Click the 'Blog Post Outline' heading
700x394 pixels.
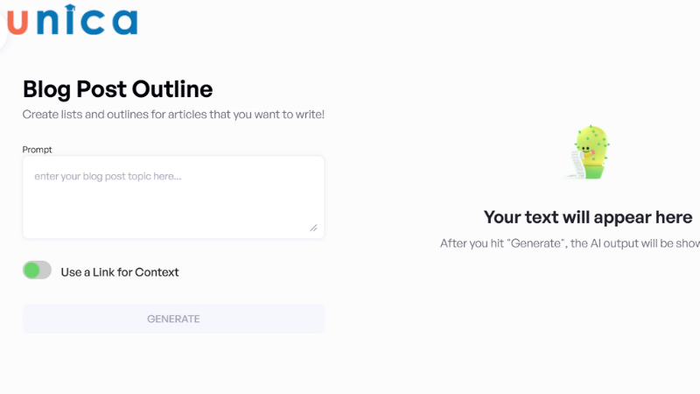(x=117, y=88)
